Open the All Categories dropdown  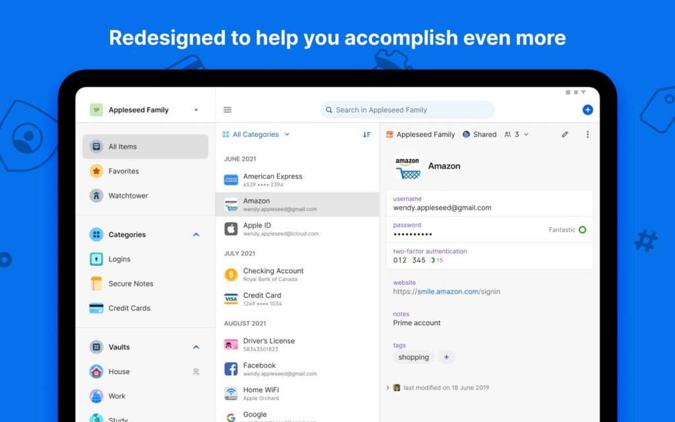[x=256, y=134]
